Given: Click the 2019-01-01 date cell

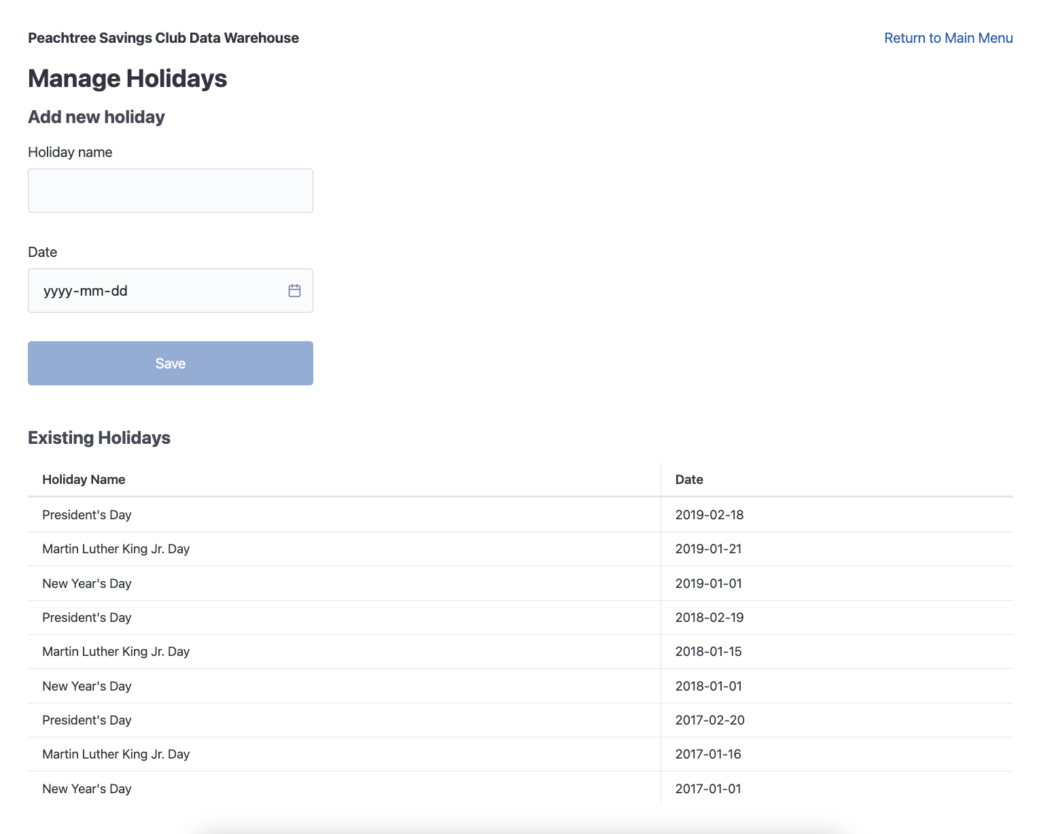Looking at the screenshot, I should pos(708,583).
